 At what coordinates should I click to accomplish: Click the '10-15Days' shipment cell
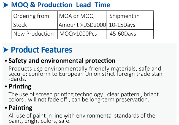[x=130, y=25]
